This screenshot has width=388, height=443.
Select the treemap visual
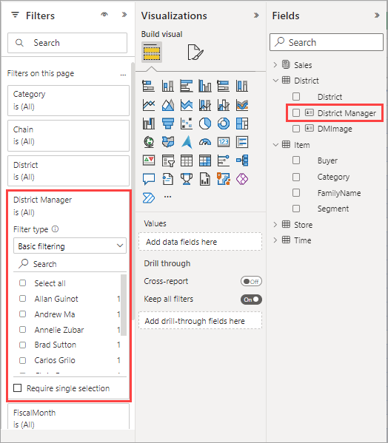[242, 124]
